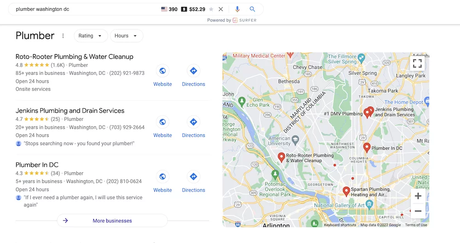Click the Glen Echo Park marker
The height and width of the screenshot is (243, 460).
tap(242, 102)
